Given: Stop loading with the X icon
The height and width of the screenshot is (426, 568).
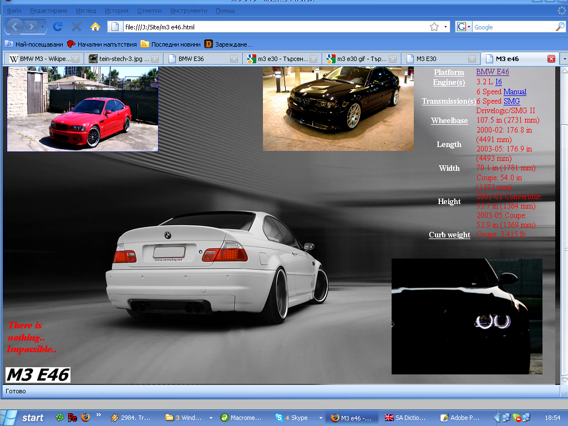Looking at the screenshot, I should (76, 27).
